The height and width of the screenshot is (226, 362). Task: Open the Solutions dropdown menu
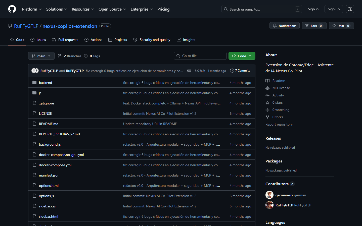tap(57, 9)
